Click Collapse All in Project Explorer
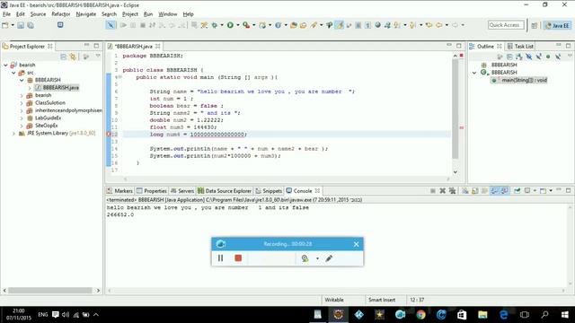The width and height of the screenshot is (575, 323). tap(64, 57)
